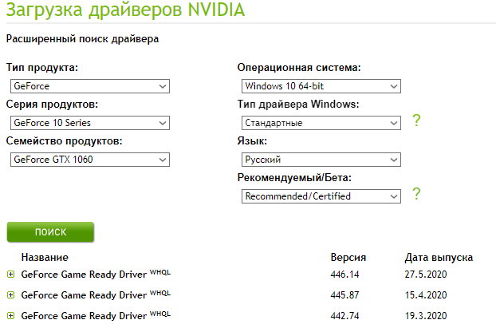This screenshot has height=324, width=496.
Task: Click the Дата выпуска column header
Action: (x=439, y=258)
